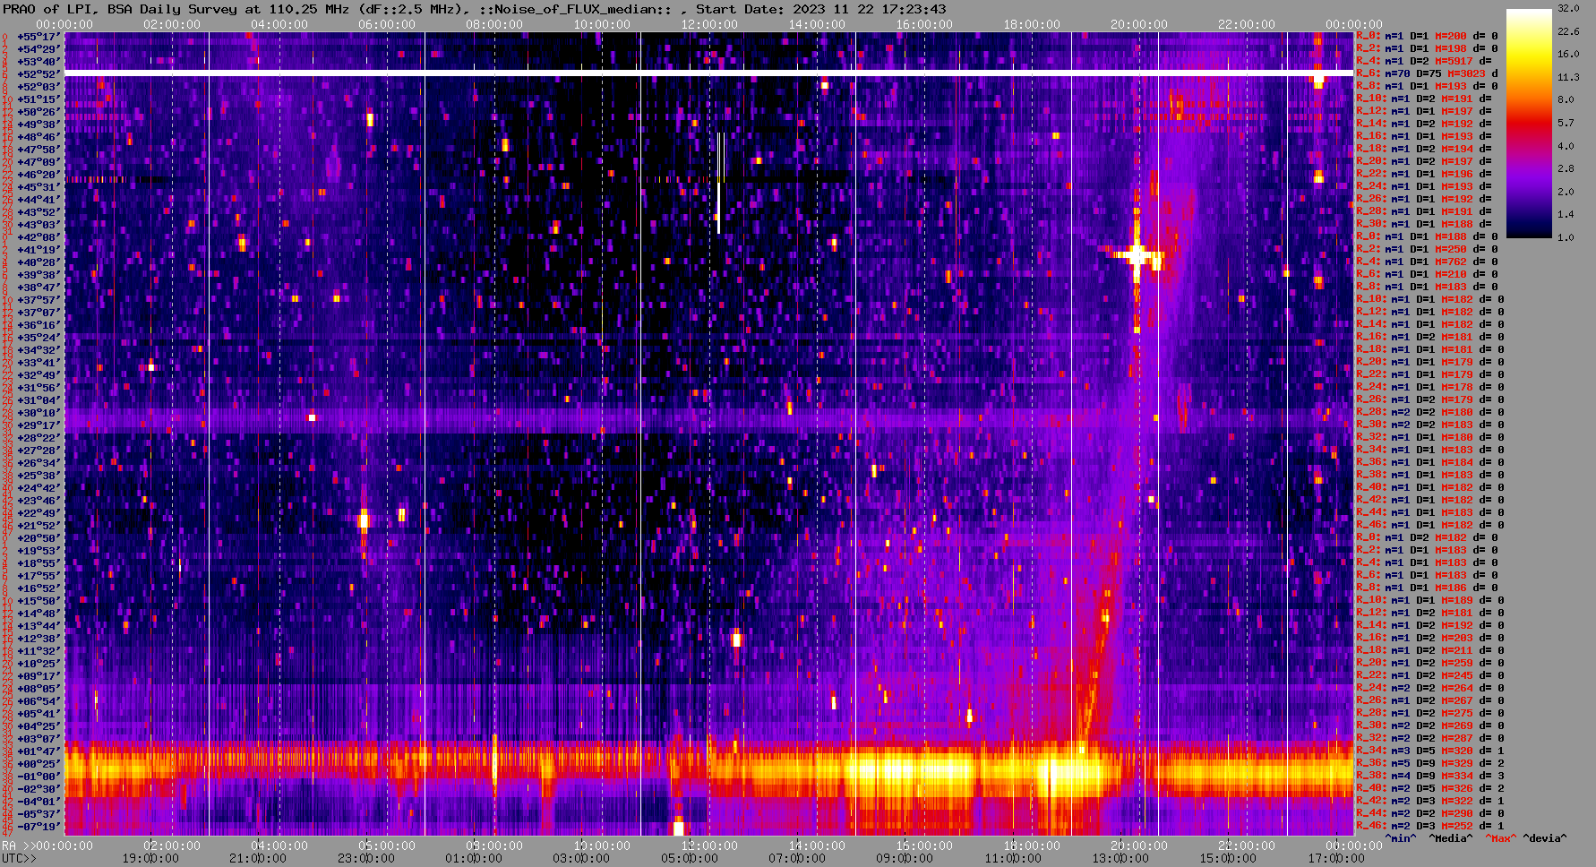Click the 32.0 color scale value
Viewport: 1596px width, 867px height.
pos(1568,8)
